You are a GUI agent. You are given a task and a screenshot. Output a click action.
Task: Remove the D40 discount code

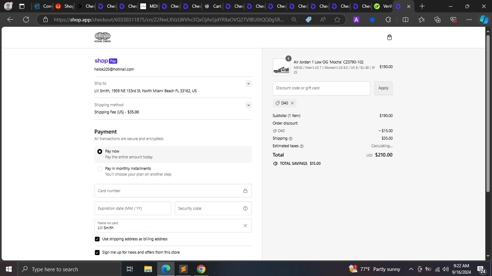(x=292, y=103)
